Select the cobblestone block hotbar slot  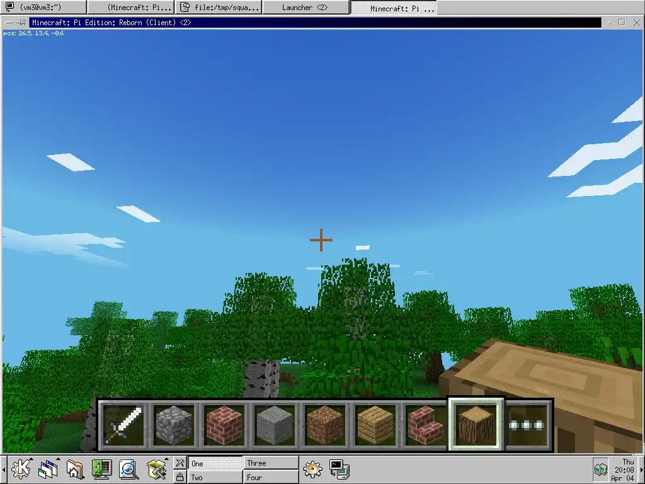tap(174, 425)
